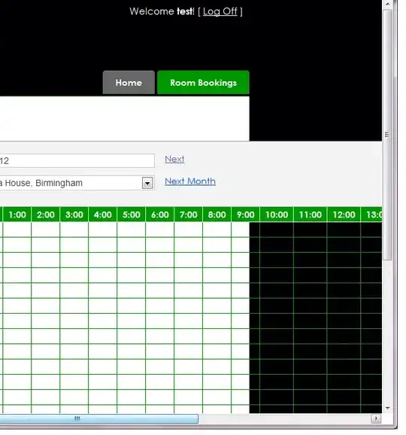Select the 1:00 column header
Viewport: 406px width, 435px height.
17,214
